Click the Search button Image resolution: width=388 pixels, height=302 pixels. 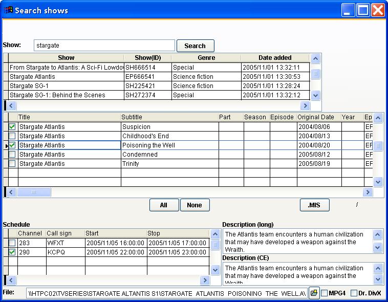tap(195, 46)
